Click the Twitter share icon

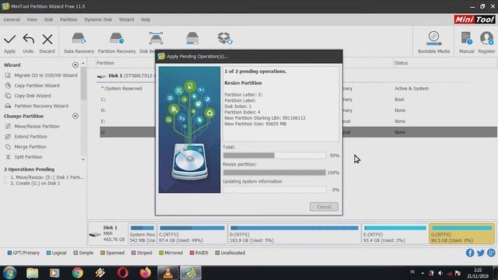tap(481, 253)
